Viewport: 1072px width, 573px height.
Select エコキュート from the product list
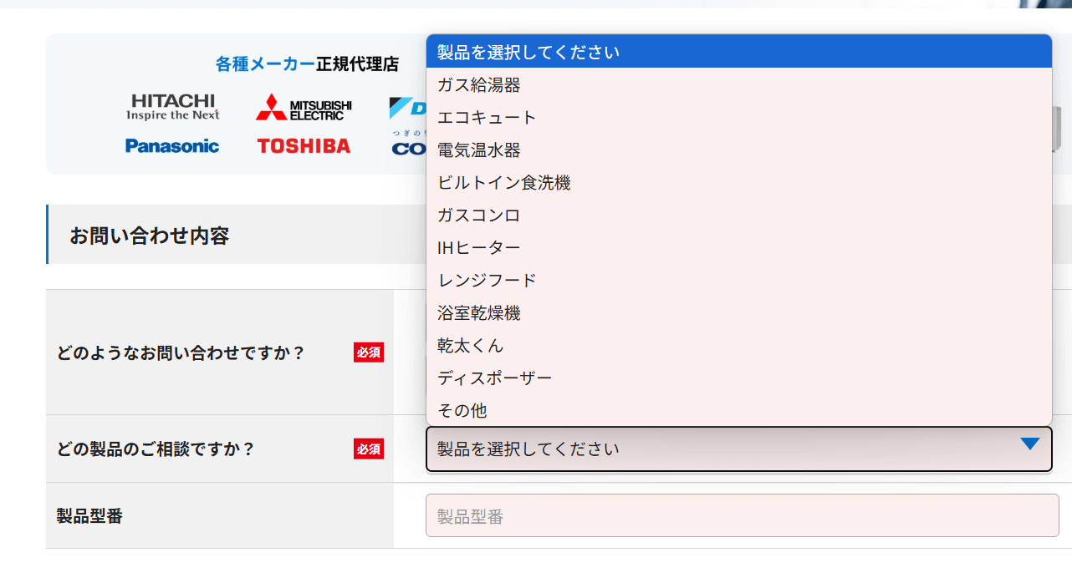tap(487, 118)
